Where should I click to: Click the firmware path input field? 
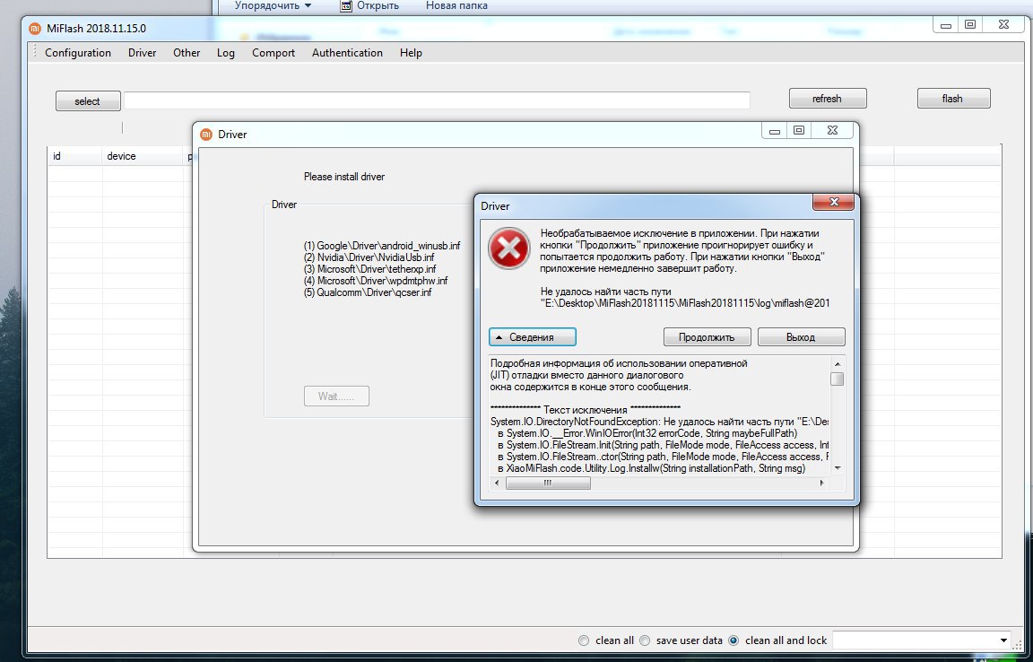437,100
